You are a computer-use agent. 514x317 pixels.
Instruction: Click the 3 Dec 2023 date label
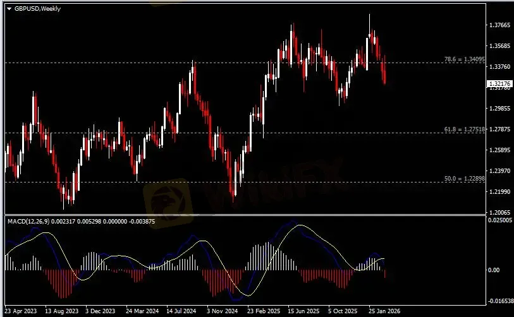[101, 311]
